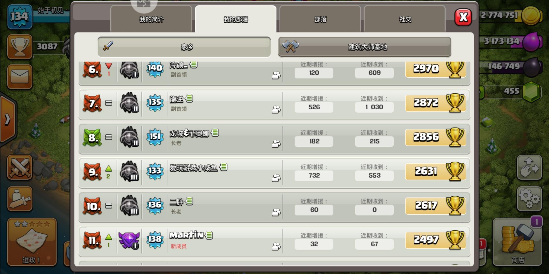Open the army training icon
Image resolution: width=549 pixels, height=274 pixels.
click(x=20, y=199)
